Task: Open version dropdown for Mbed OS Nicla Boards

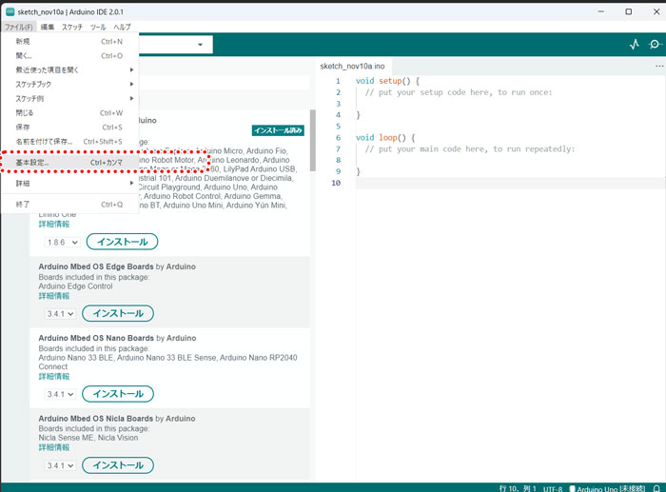Action: (x=60, y=465)
